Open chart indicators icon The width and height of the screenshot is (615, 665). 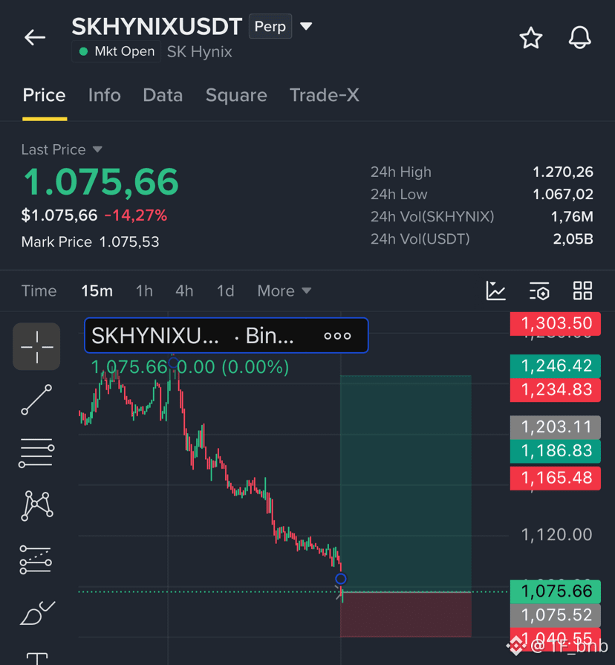(495, 291)
